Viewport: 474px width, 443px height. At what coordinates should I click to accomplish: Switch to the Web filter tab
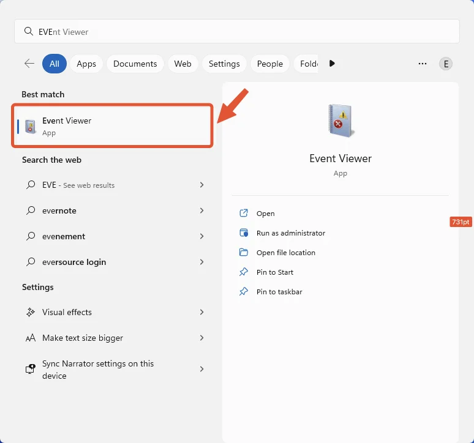coord(182,64)
